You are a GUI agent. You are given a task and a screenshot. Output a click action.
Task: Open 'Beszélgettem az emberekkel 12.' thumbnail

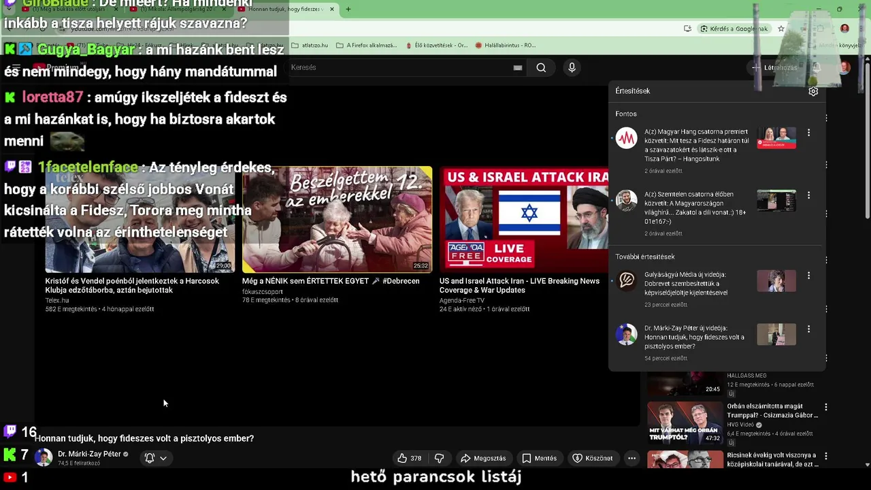[337, 219]
